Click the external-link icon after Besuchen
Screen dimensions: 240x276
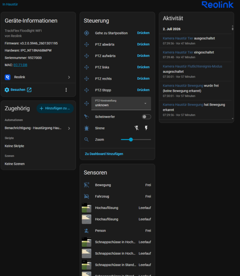[x=29, y=90]
